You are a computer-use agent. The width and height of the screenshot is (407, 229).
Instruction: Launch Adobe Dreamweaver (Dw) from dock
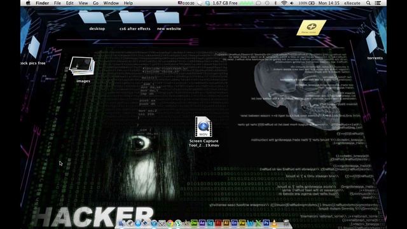pyautogui.click(x=194, y=223)
